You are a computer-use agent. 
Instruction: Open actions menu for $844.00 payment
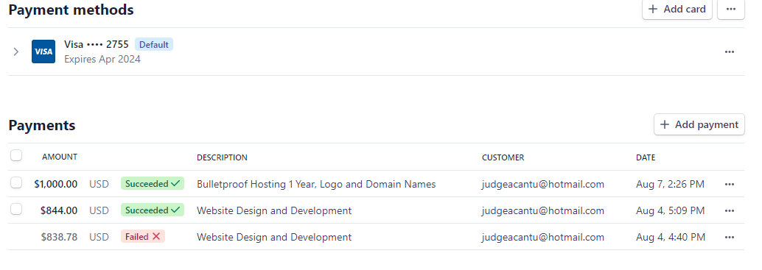coord(729,211)
